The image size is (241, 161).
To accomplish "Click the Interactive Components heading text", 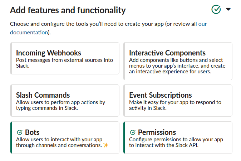I will click(167, 53).
